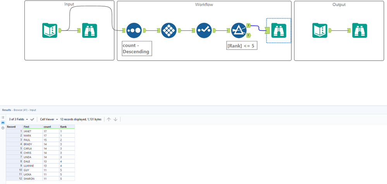Select the highlighted Browse tool in Workflow container
This screenshot has height=184, width=387.
coord(279,31)
